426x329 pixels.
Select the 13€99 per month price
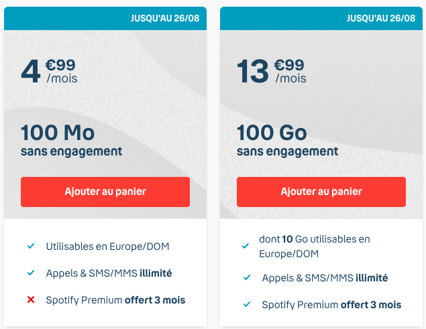pyautogui.click(x=272, y=71)
